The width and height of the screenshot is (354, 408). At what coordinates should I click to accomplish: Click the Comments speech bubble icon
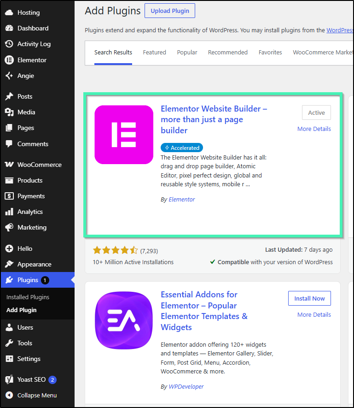tap(9, 144)
